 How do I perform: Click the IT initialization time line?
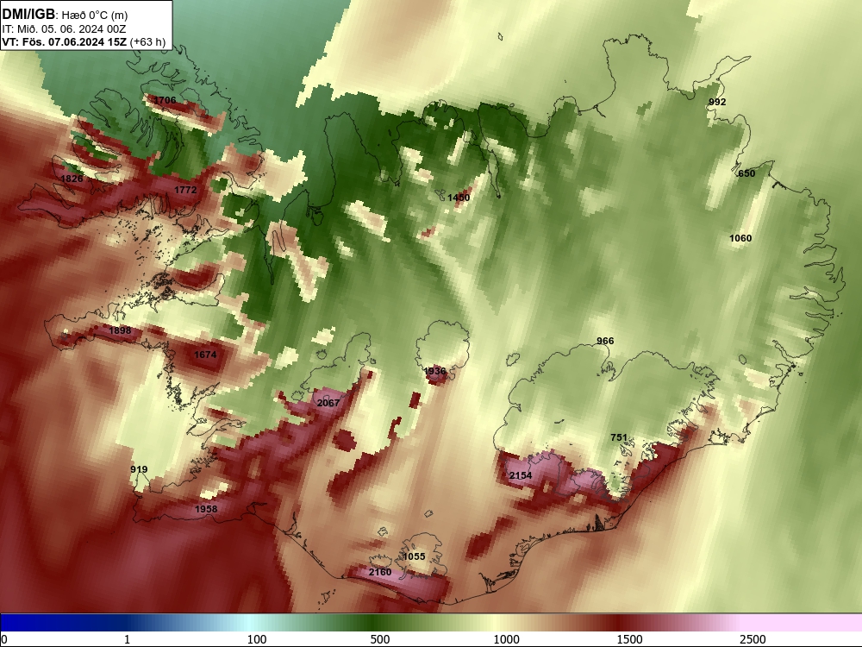tap(64, 29)
